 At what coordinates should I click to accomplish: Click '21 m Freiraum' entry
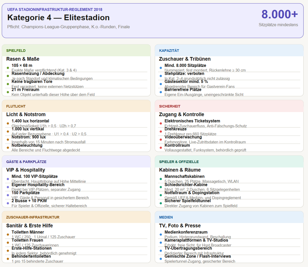click(25, 89)
